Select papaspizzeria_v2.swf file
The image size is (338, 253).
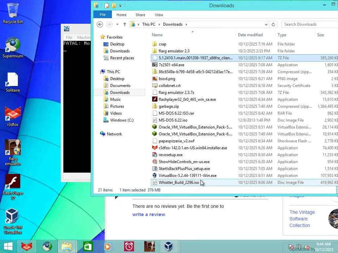point(176,141)
